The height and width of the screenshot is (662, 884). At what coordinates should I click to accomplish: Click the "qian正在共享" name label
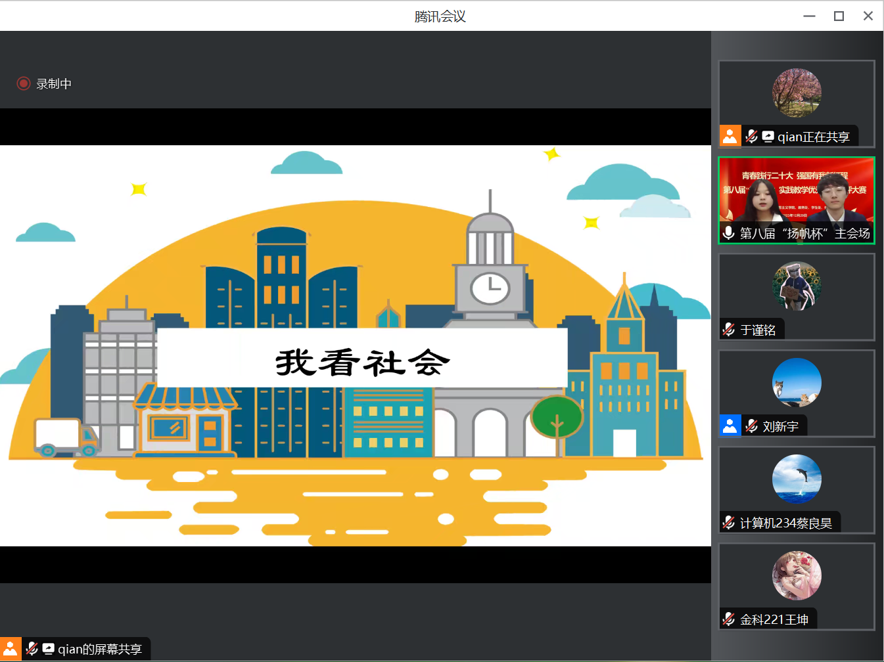click(814, 136)
